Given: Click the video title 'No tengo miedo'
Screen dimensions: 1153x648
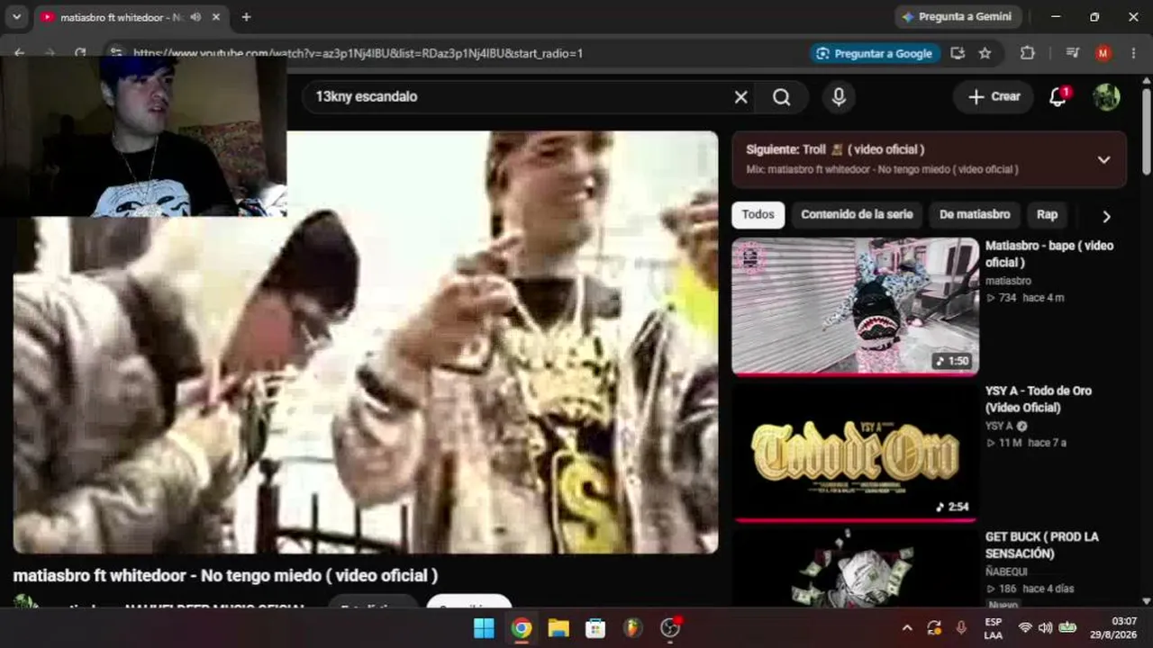Looking at the screenshot, I should click(x=225, y=575).
